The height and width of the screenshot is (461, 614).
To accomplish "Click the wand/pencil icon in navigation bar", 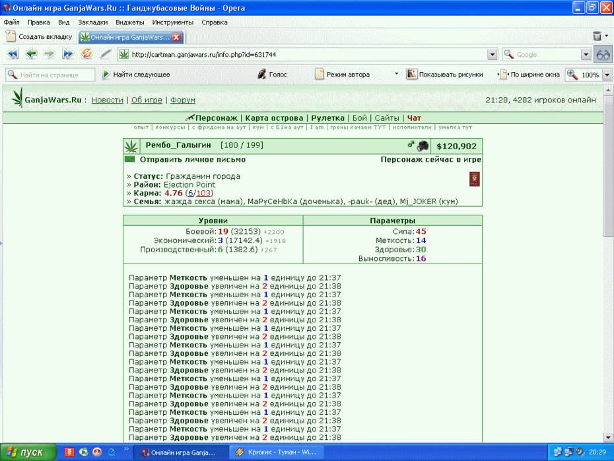I will [x=106, y=54].
